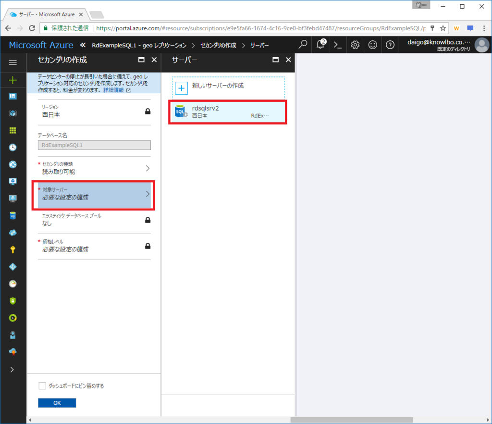Image resolution: width=492 pixels, height=424 pixels.
Task: Open App Services globe icon in sidebar
Action: coord(13,164)
